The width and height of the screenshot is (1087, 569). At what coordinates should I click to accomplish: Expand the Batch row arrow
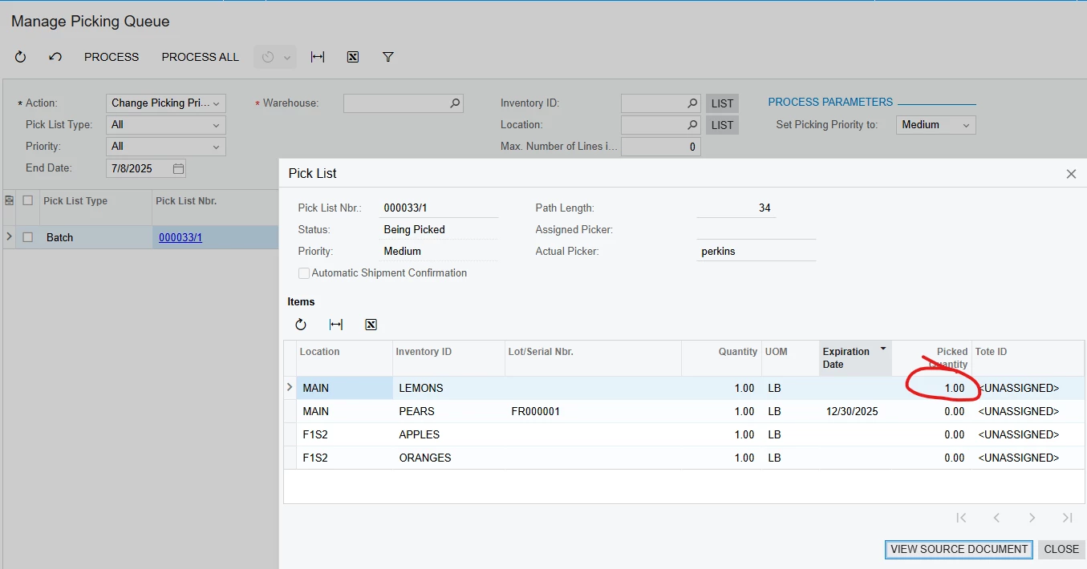(10, 237)
